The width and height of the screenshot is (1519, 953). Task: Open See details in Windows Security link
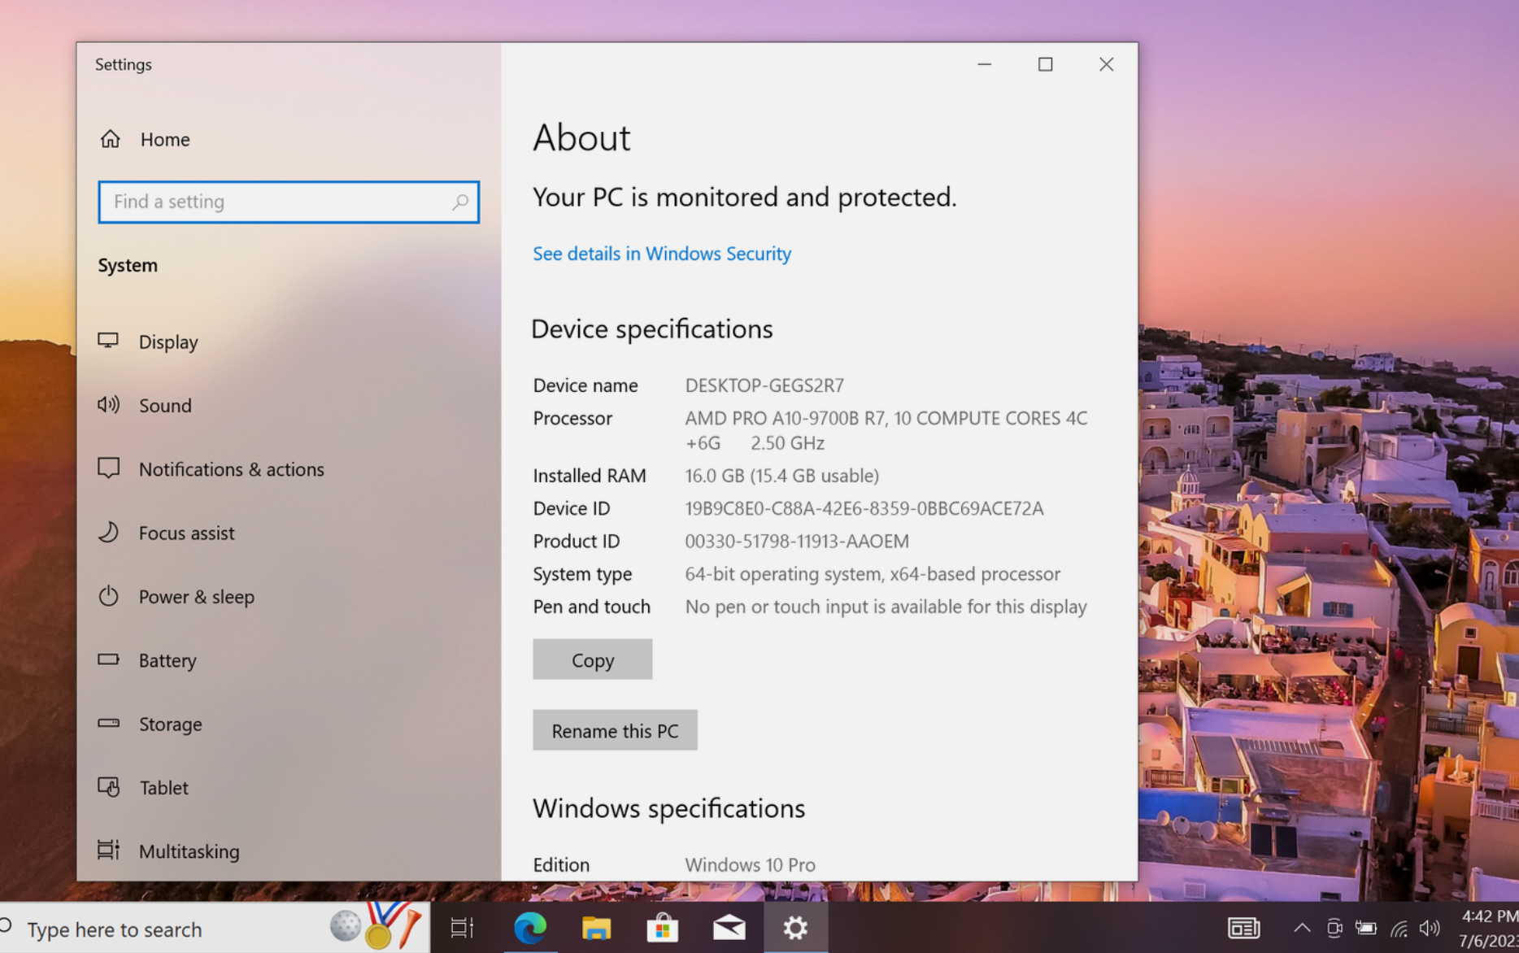click(661, 254)
